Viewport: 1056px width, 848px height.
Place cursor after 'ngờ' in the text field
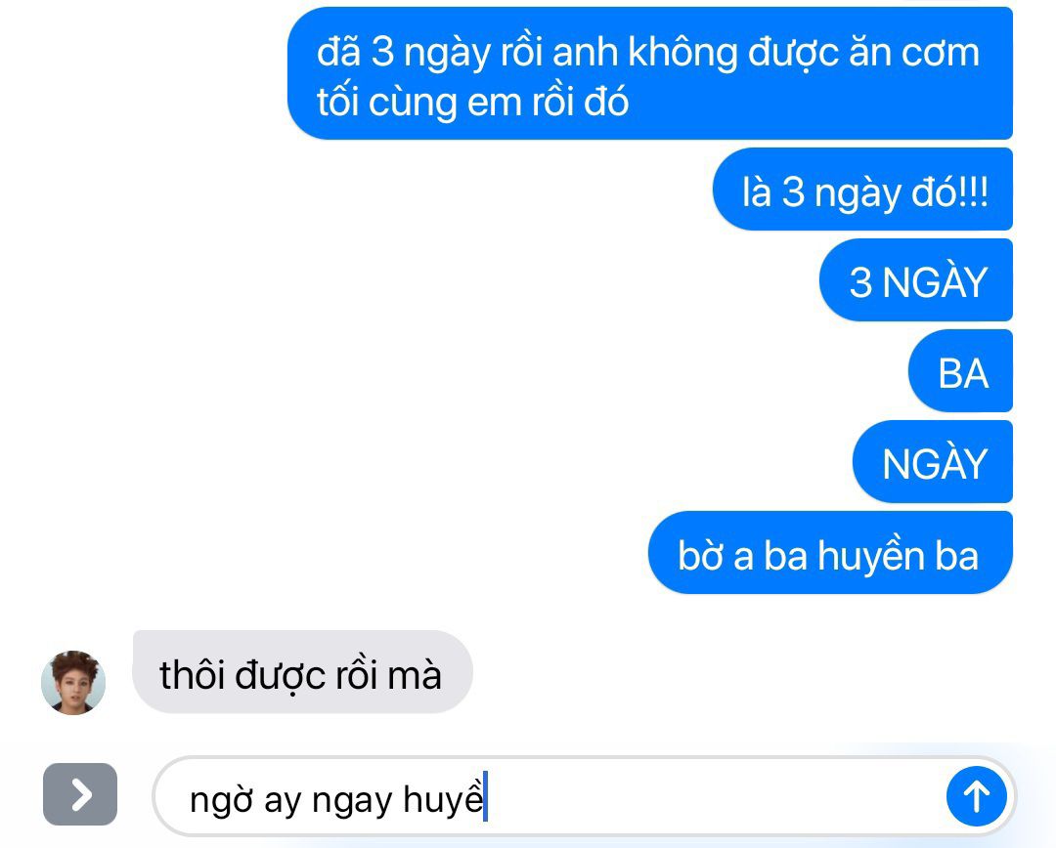point(254,799)
